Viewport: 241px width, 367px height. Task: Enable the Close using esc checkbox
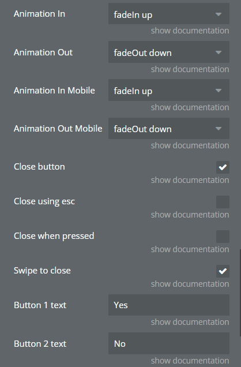[x=223, y=202]
